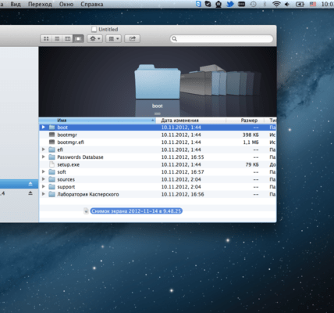Expand the Passwords Database folder
The image size is (334, 313).
(44, 157)
